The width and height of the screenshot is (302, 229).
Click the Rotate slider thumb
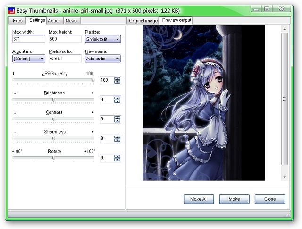(x=53, y=158)
